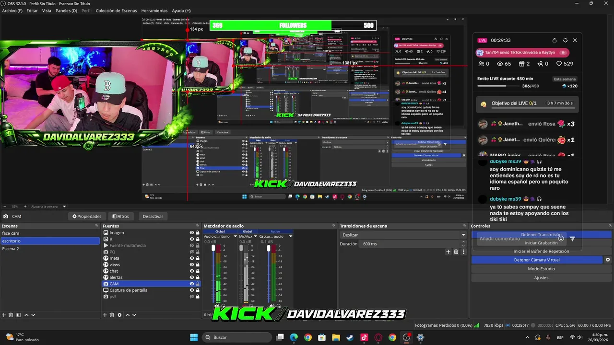Add a new source in Fuentes panel
The height and width of the screenshot is (345, 614).
[105, 315]
